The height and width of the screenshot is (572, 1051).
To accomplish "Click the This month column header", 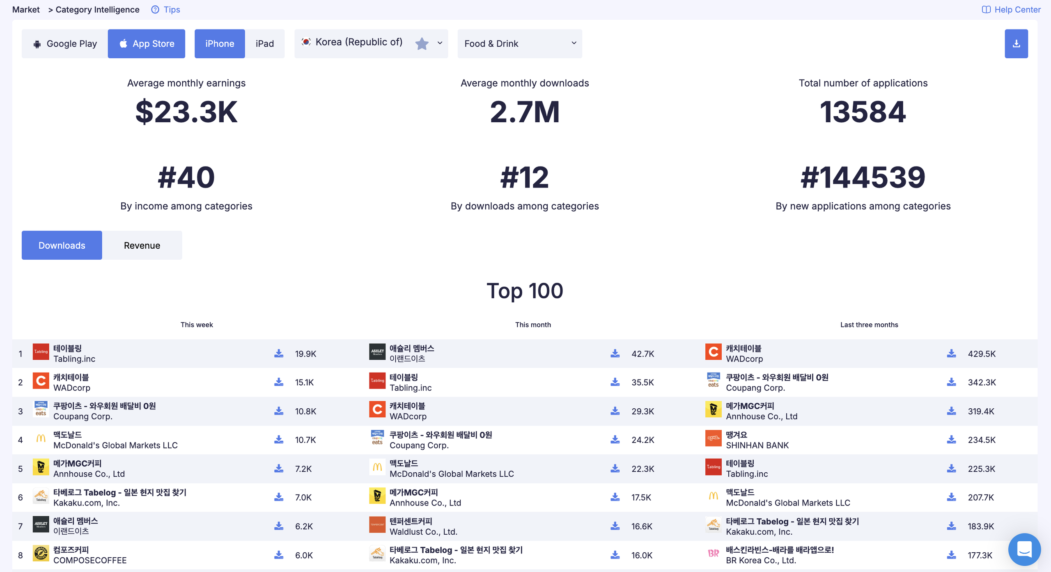I will pos(533,325).
